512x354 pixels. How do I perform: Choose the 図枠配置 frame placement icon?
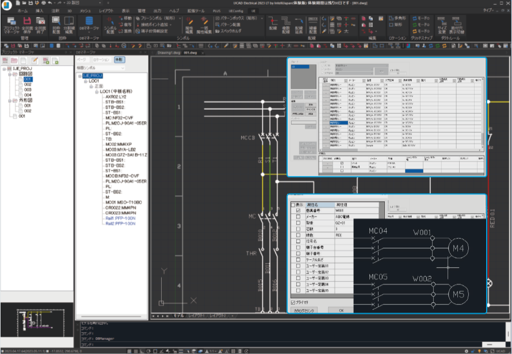click(56, 25)
